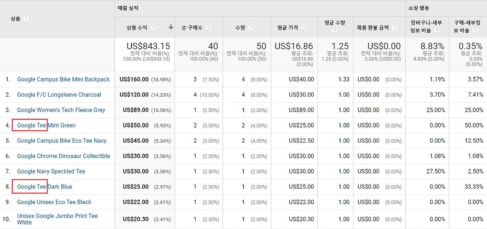Click US$50.00 revenue cell
487x229 pixels.
[136, 126]
